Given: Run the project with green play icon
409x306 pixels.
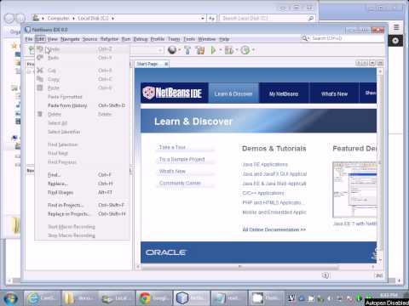Looking at the screenshot, I should point(213,50).
